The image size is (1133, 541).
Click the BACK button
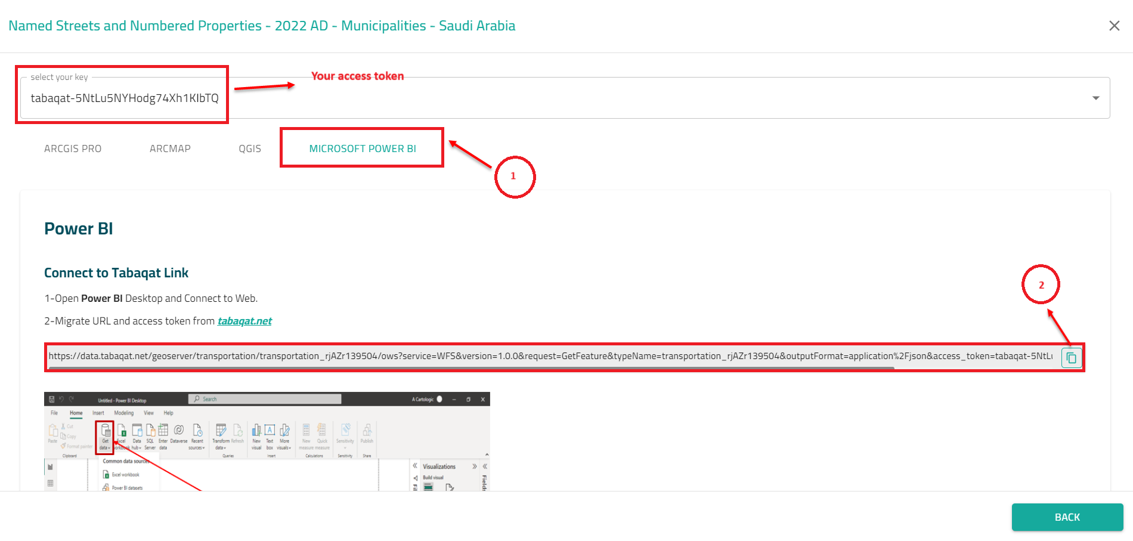pos(1067,517)
